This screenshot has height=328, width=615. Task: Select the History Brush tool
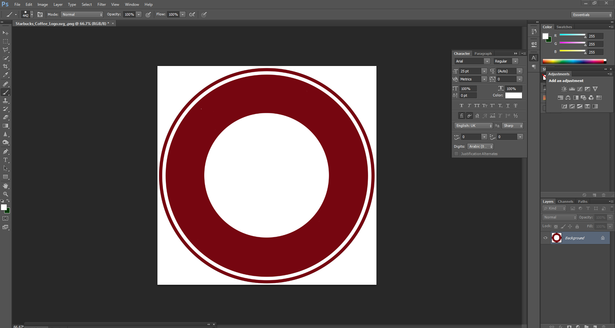[x=5, y=109]
